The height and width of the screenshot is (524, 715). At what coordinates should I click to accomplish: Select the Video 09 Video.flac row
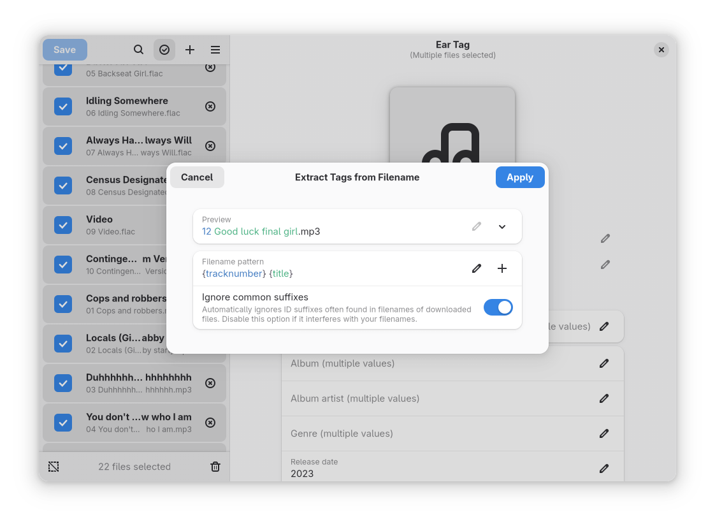click(134, 225)
